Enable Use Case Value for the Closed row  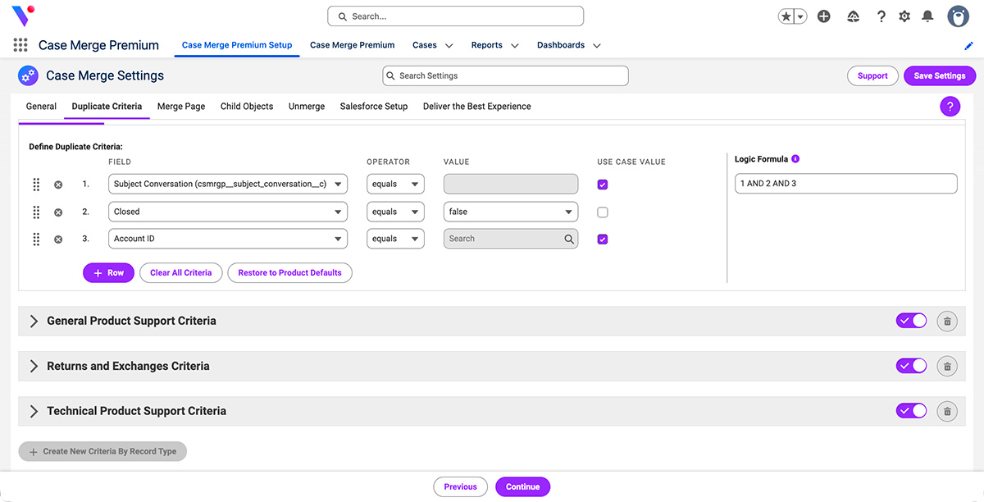pyautogui.click(x=603, y=212)
